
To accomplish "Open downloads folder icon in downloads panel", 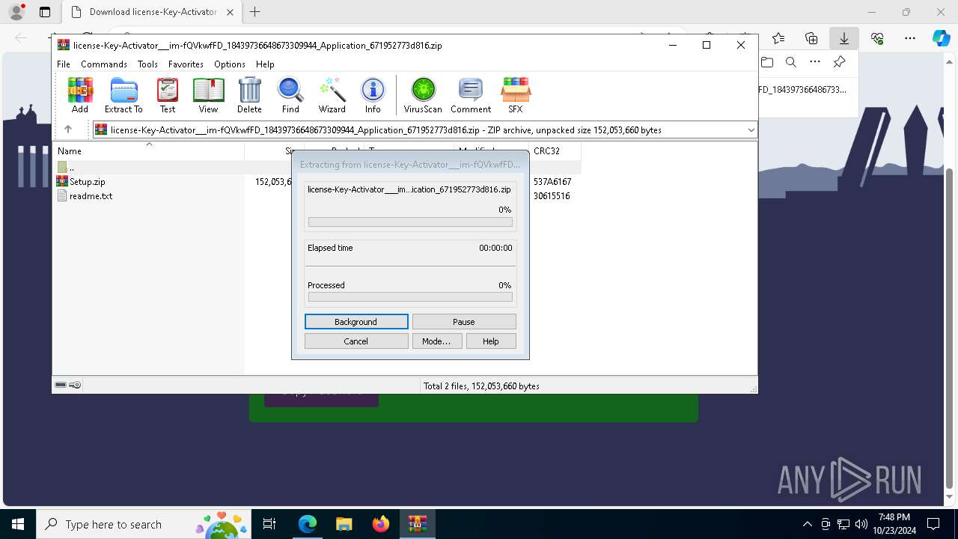I will click(x=766, y=63).
